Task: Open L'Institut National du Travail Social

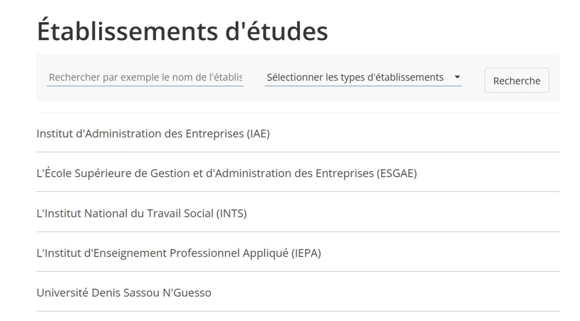Action: point(142,213)
